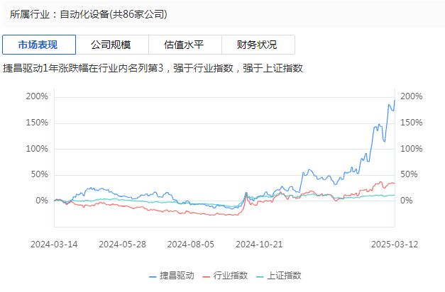Image resolution: width=445 pixels, height=292 pixels.
Task: Click the right axis 150% label
Action: point(412,123)
